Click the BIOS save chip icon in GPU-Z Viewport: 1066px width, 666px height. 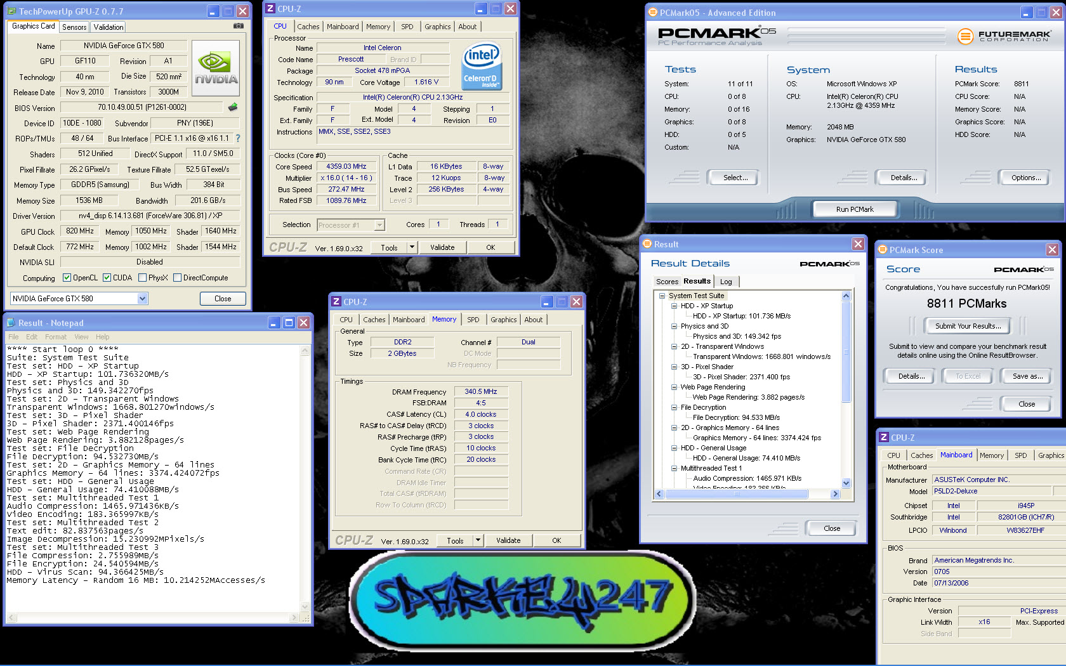[x=233, y=107]
